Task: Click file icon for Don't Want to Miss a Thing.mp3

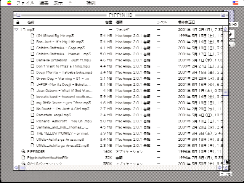Action: coord(32,66)
